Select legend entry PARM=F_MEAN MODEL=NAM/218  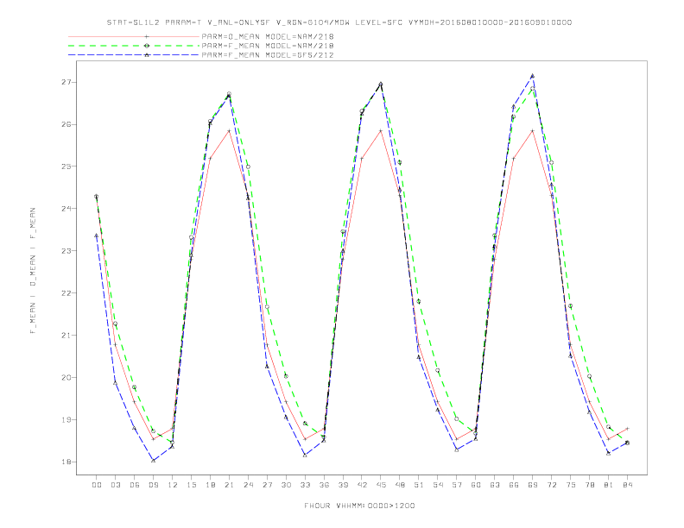click(268, 46)
